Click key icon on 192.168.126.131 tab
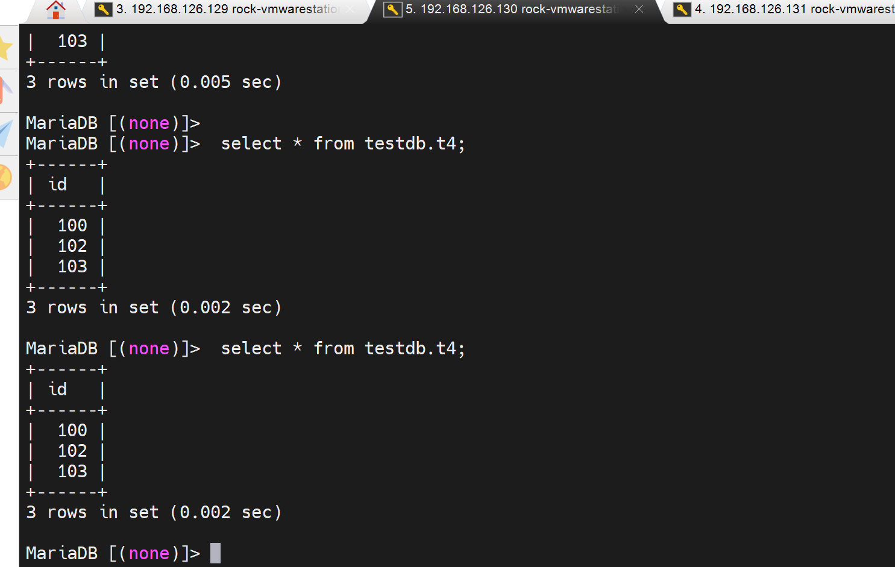This screenshot has height=567, width=895. [682, 10]
